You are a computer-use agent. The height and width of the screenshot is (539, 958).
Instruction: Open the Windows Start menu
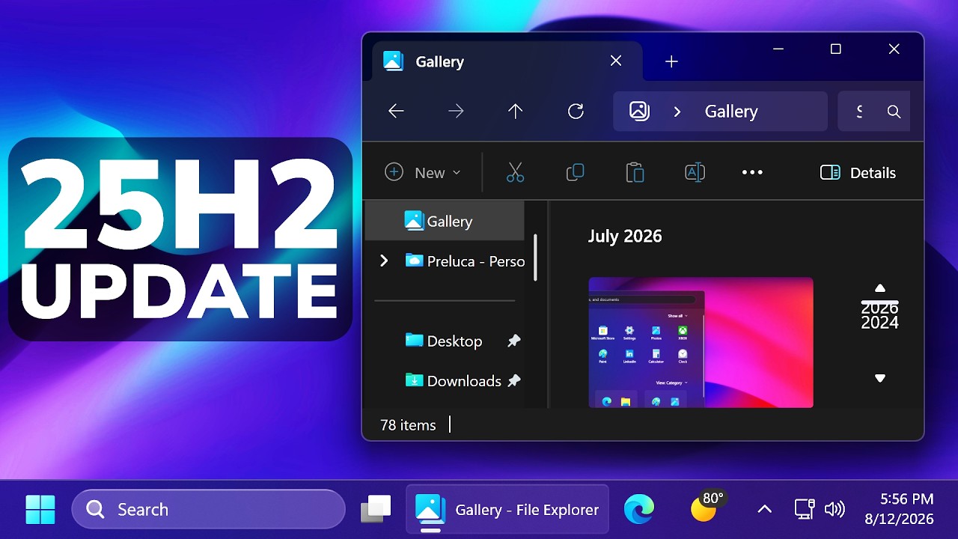(x=40, y=510)
